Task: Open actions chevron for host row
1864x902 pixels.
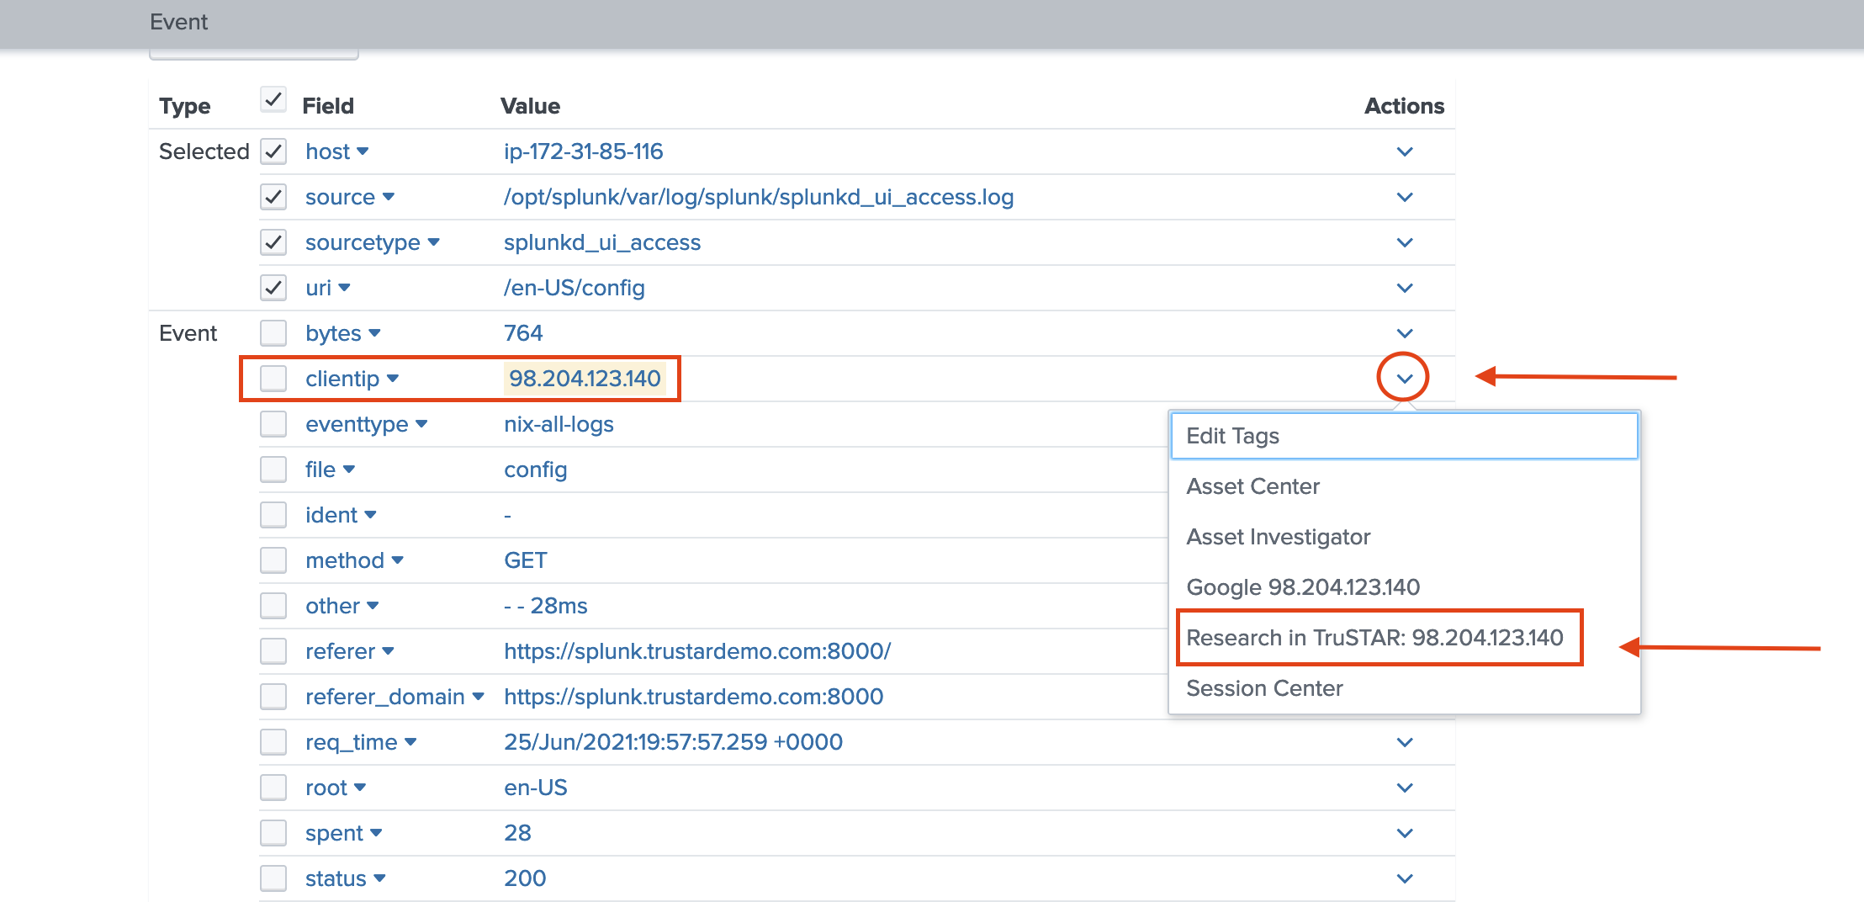Action: click(1405, 152)
